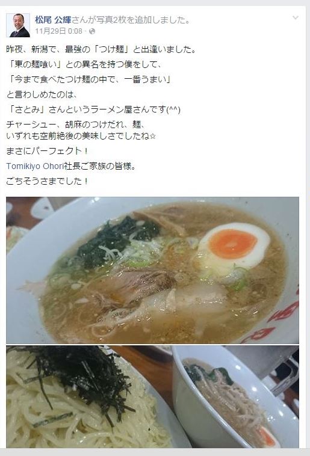Image resolution: width=310 pixels, height=456 pixels.
Task: Open the tsukemen noodles photo
Action: pos(152,396)
